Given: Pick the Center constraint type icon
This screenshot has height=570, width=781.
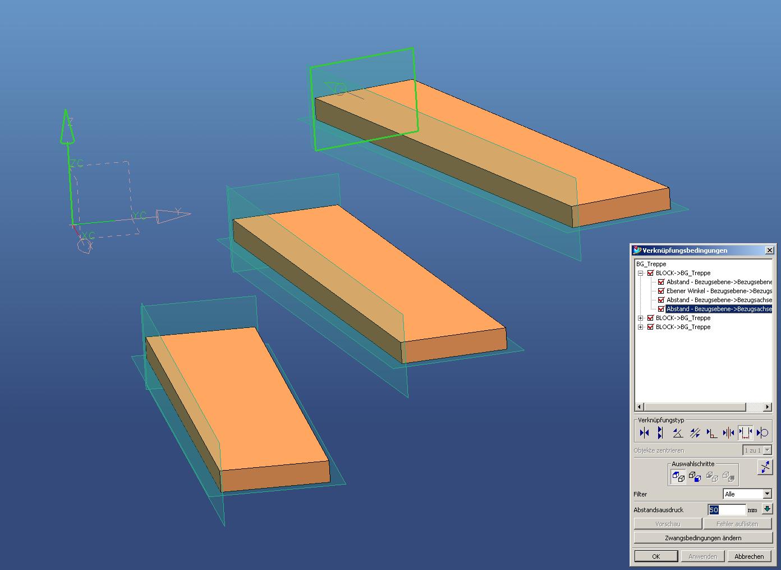Looking at the screenshot, I should [728, 432].
